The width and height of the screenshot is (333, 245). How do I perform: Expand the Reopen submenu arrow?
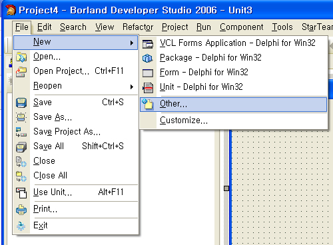click(132, 87)
